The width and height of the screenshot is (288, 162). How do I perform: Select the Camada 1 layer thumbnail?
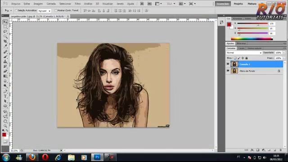pyautogui.click(x=234, y=64)
